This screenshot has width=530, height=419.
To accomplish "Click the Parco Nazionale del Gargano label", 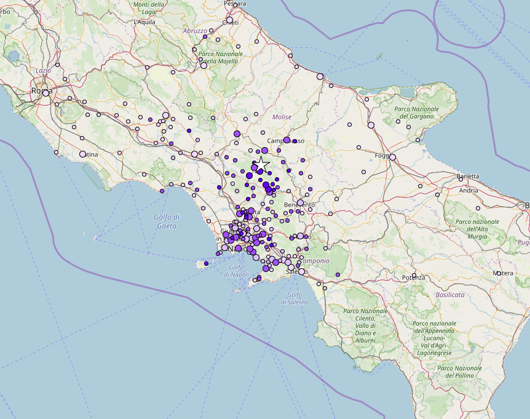I will click(416, 113).
